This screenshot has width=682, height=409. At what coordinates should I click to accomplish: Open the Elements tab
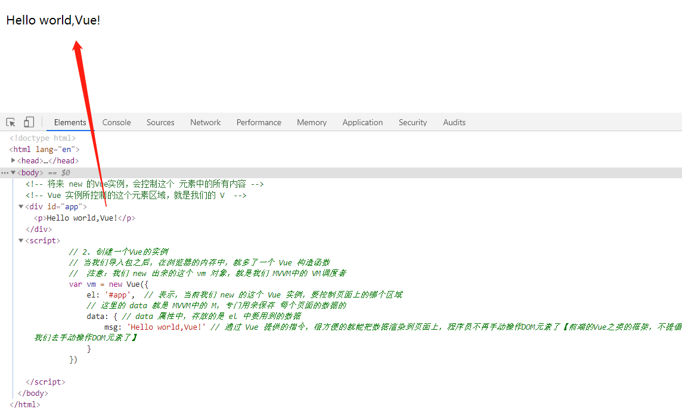point(70,122)
